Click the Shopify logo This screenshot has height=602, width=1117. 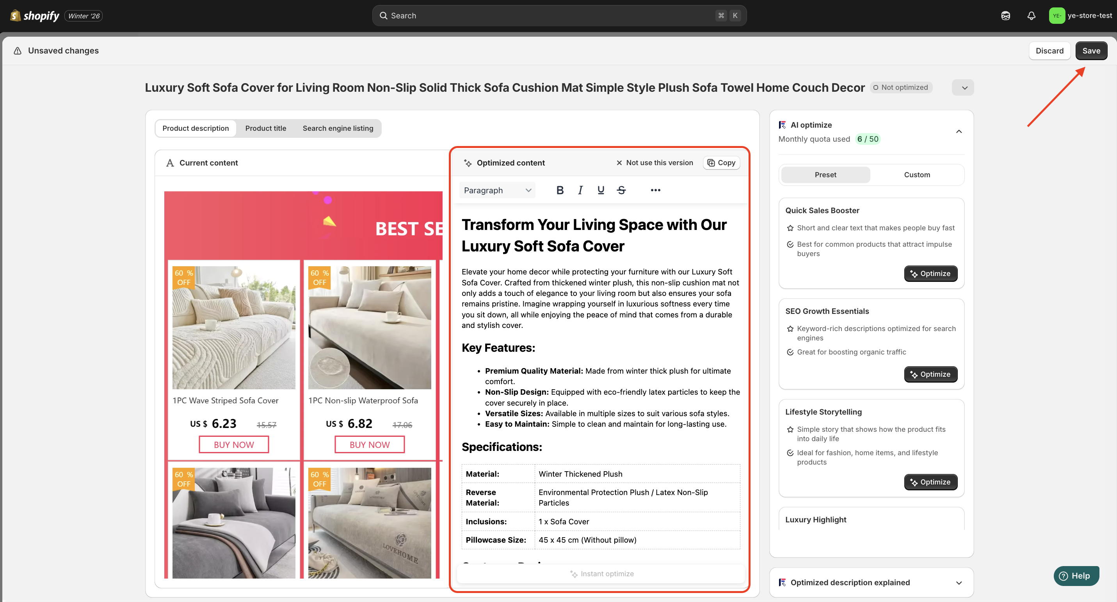tap(35, 16)
